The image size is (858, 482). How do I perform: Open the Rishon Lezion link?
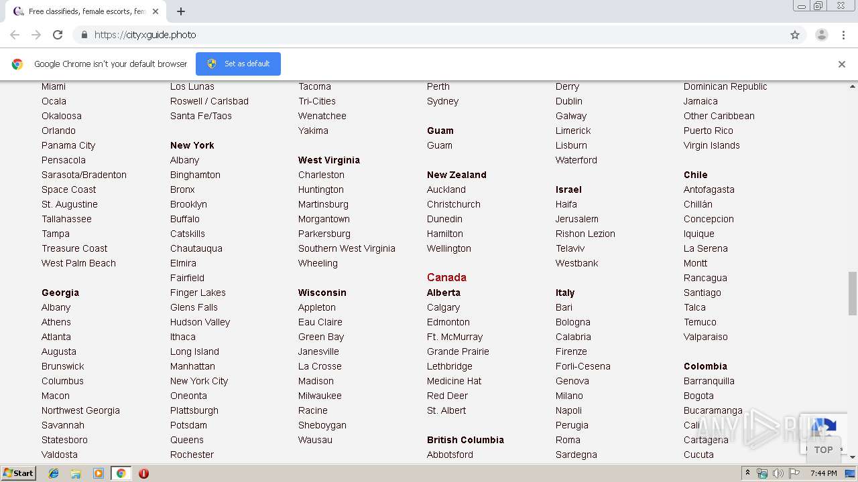pyautogui.click(x=585, y=234)
